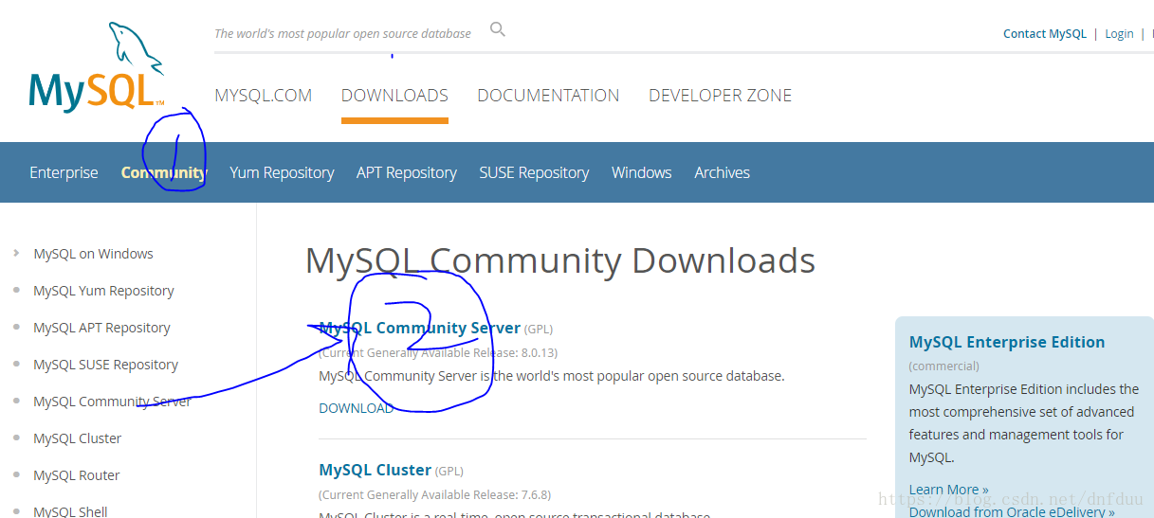Click the search field with the tagline text
1154x518 pixels.
(x=342, y=33)
